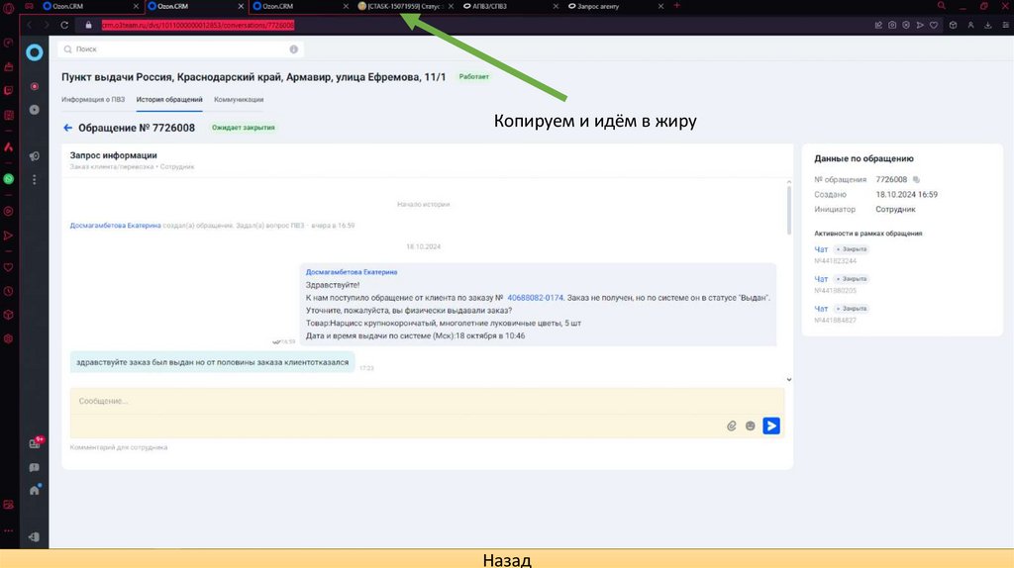Viewport: 1014px width, 568px height.
Task: Switch to the CTASK-15071959 browser tab
Action: (x=405, y=6)
